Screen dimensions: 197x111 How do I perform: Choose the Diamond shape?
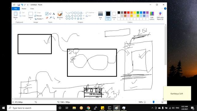coord(72,16)
